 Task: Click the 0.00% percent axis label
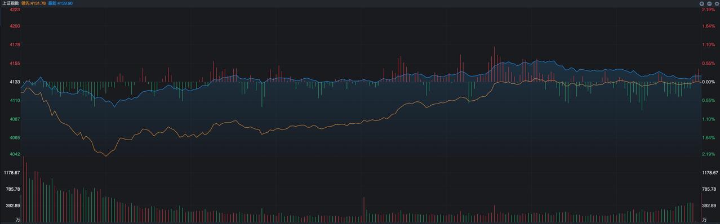tap(708, 82)
